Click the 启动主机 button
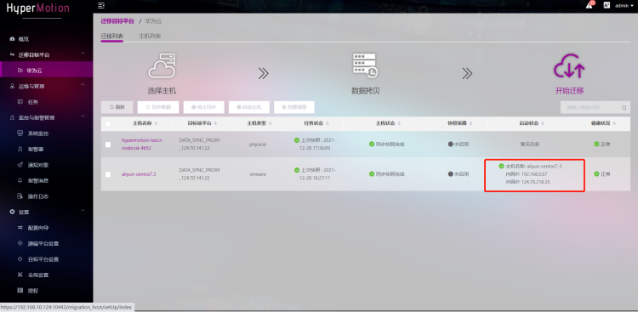Viewport: 638px width, 312px height. (x=249, y=107)
